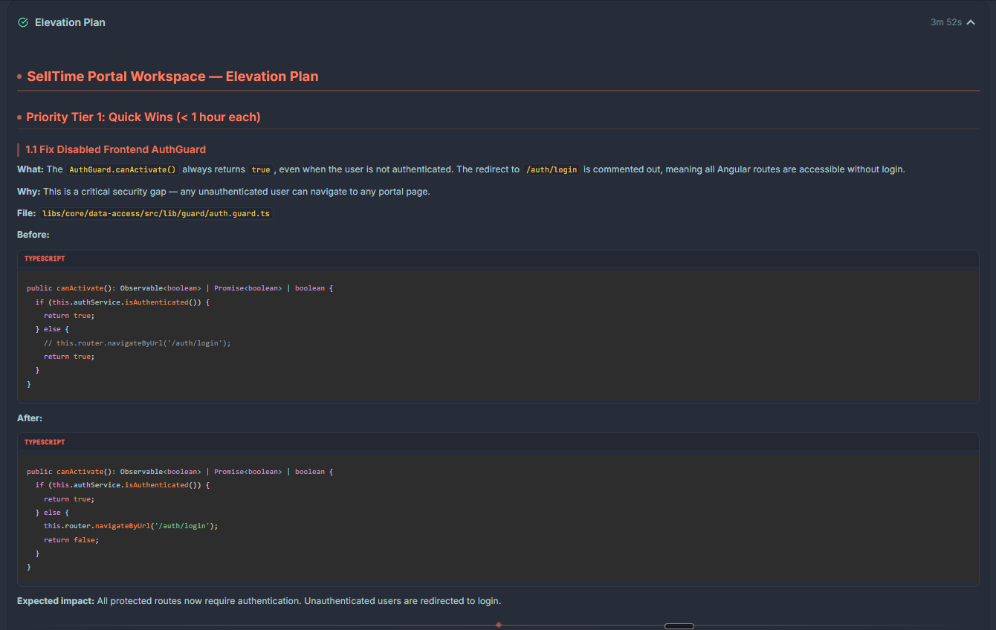The image size is (996, 630).
Task: Click the "What:" label
Action: (30, 169)
